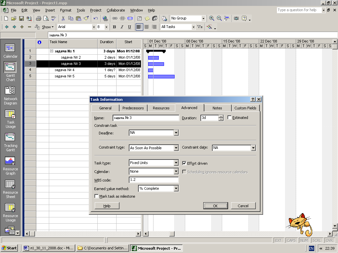Screen dimensions: 338x253
Task: Toggle Align Right button
Action: (x=154, y=27)
